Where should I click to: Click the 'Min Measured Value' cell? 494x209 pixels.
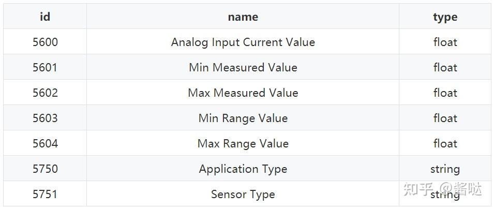pos(243,67)
